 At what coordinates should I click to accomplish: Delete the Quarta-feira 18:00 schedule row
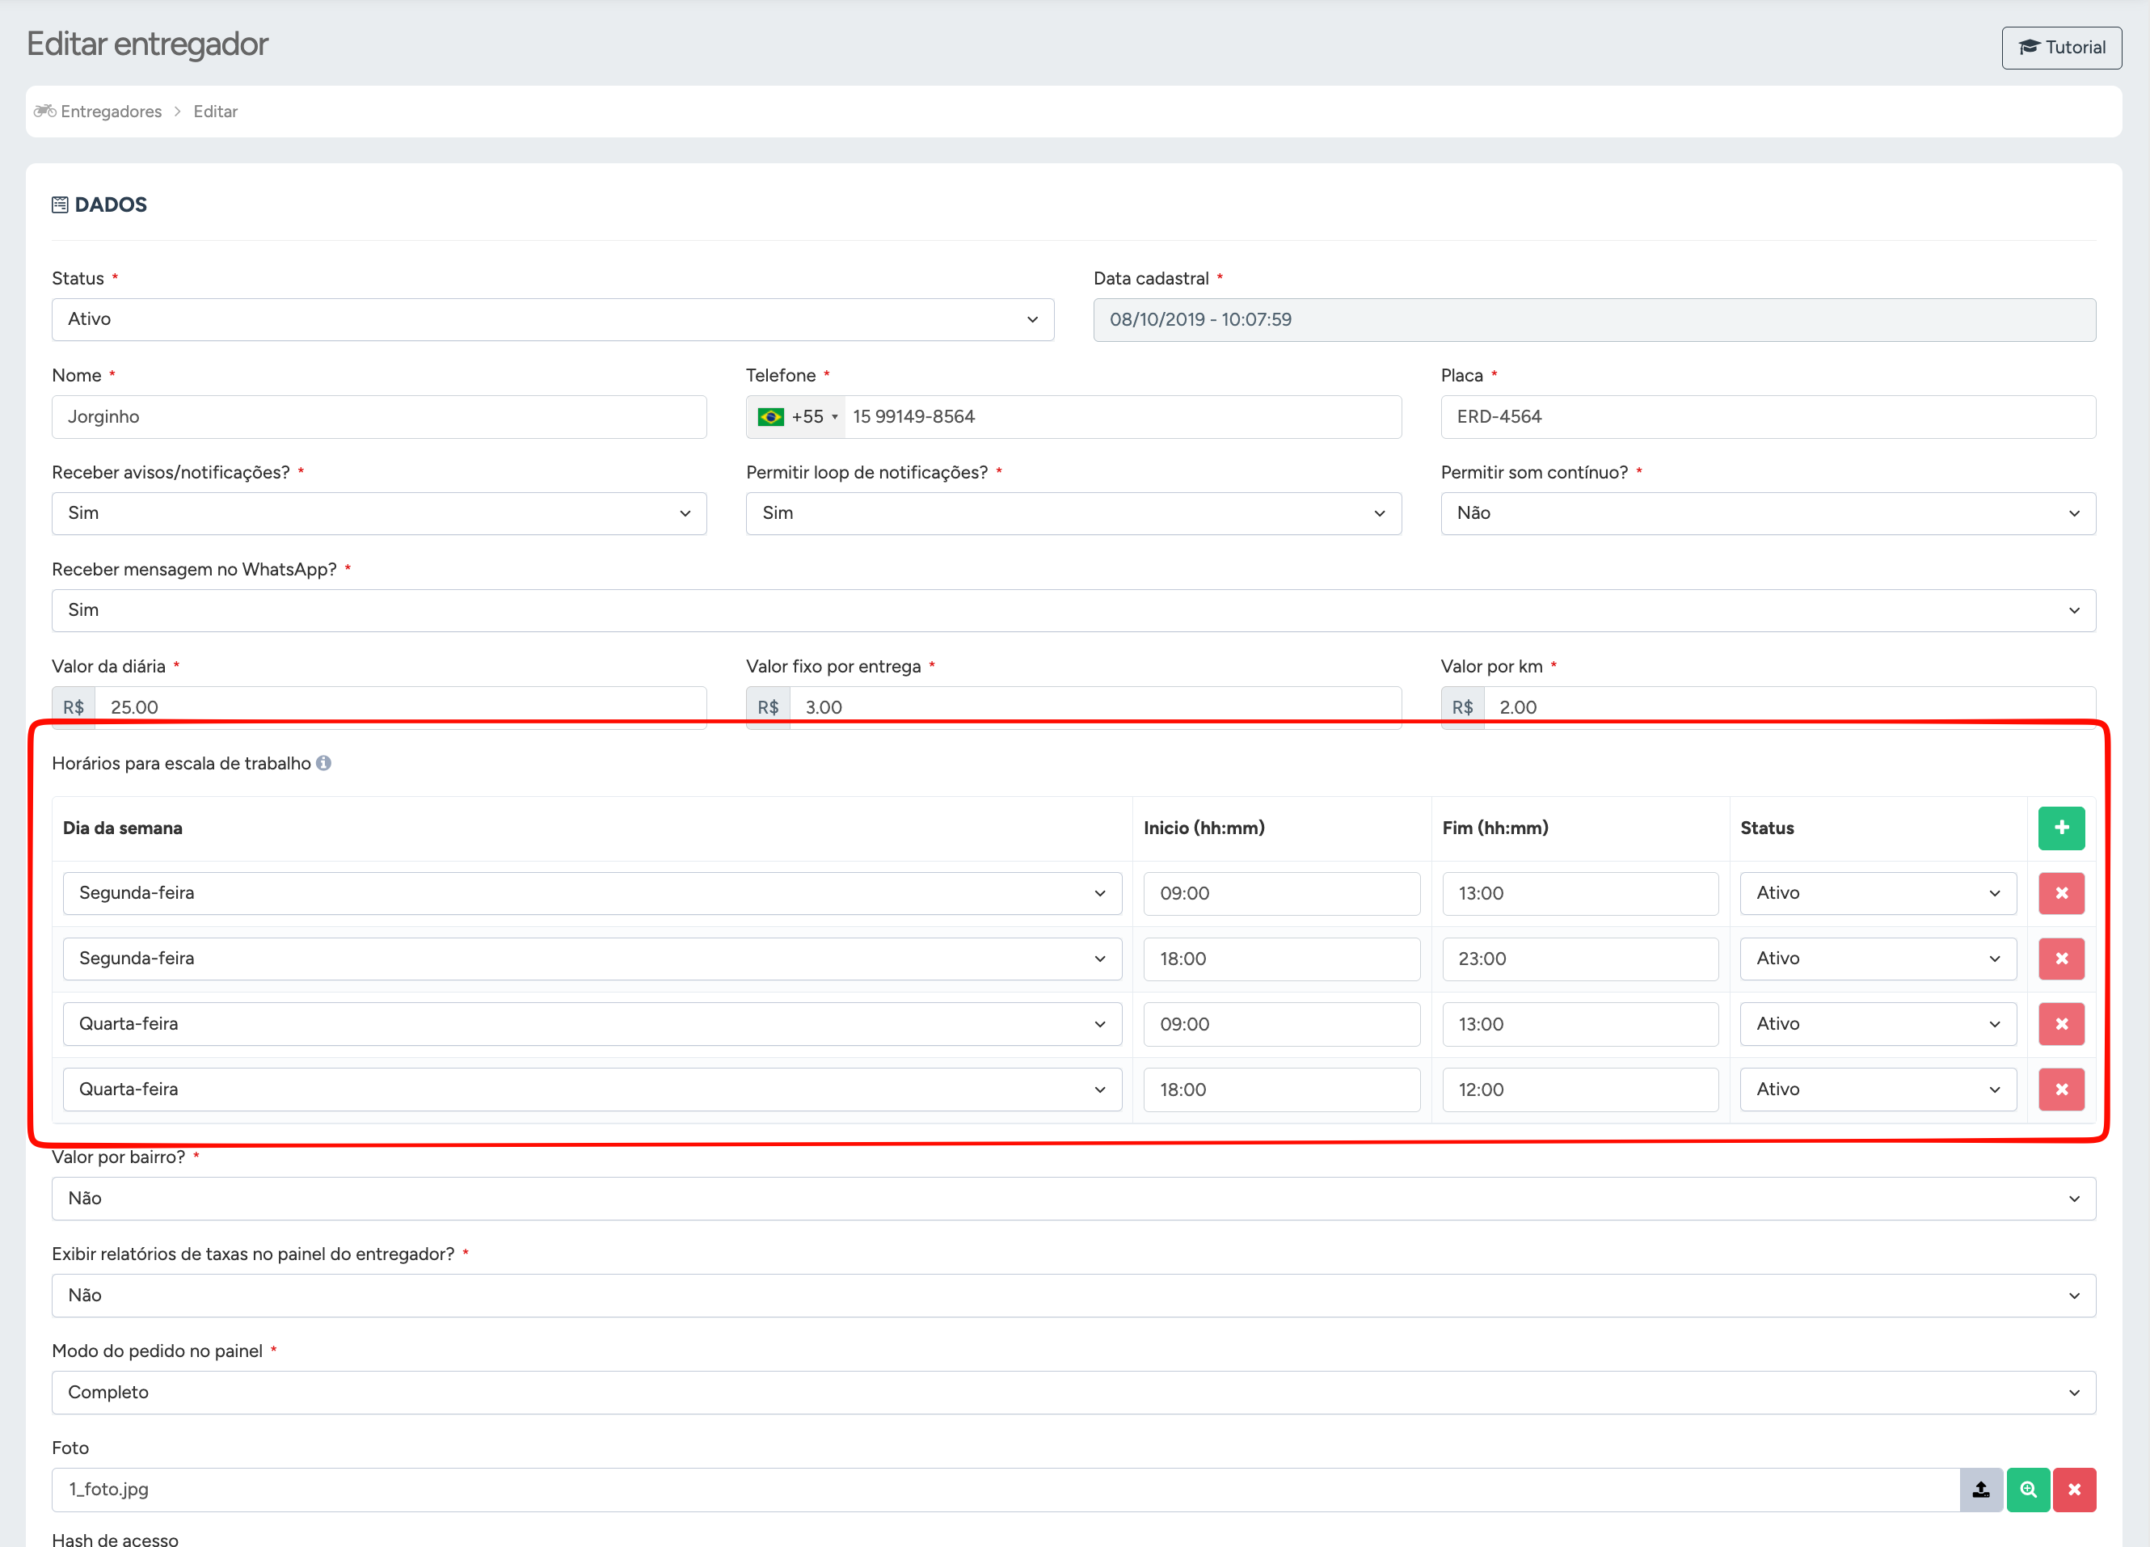2061,1090
